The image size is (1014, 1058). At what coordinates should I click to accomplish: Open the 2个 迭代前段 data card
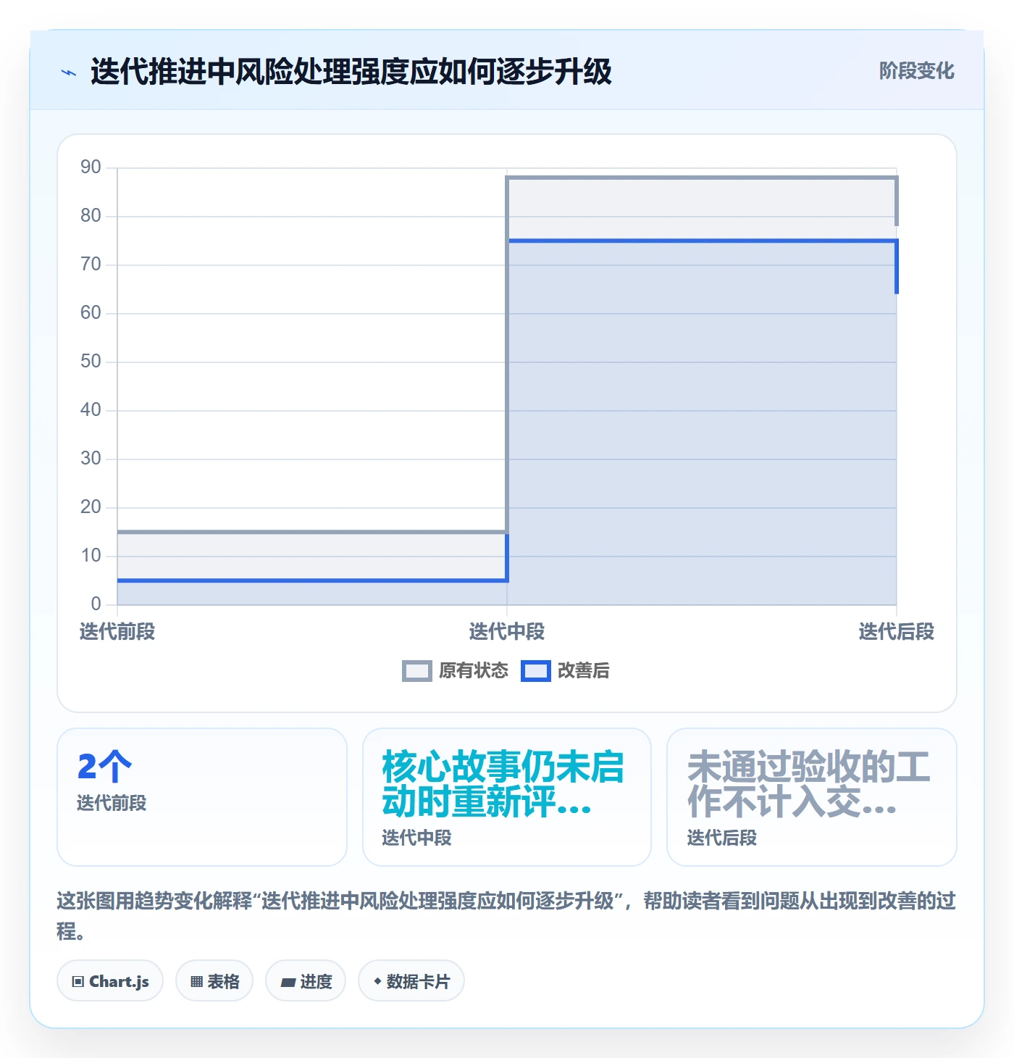202,797
